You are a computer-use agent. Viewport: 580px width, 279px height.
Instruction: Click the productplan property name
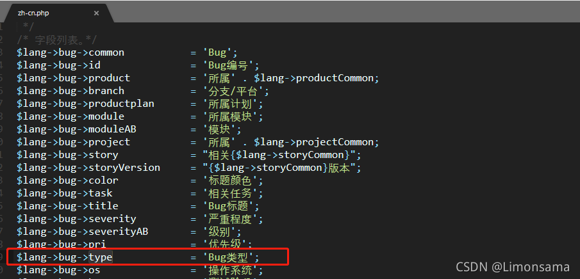coord(121,104)
